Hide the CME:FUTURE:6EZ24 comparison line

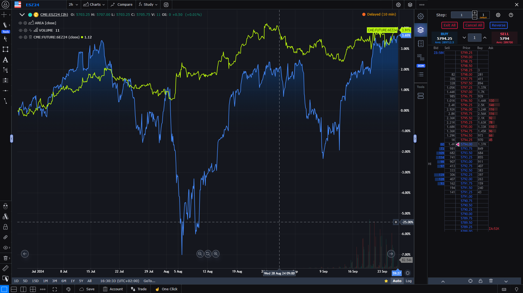20,37
